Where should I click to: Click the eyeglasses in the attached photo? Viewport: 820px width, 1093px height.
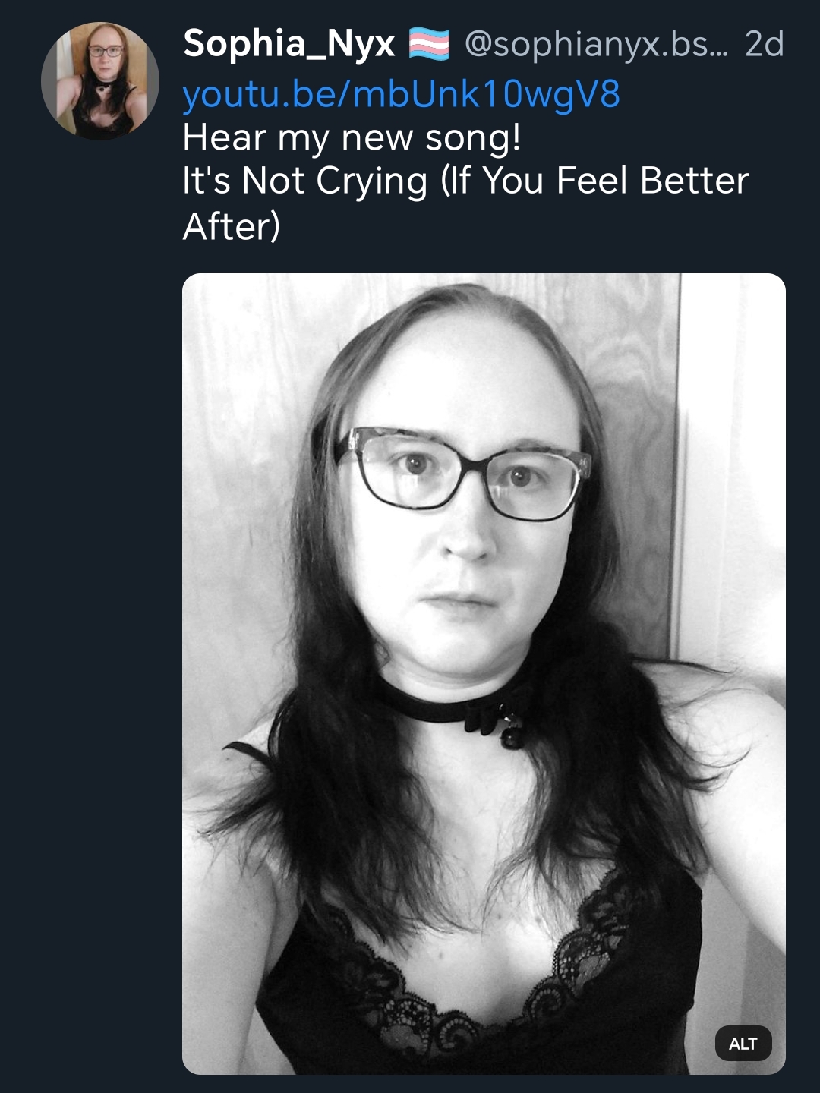[463, 474]
